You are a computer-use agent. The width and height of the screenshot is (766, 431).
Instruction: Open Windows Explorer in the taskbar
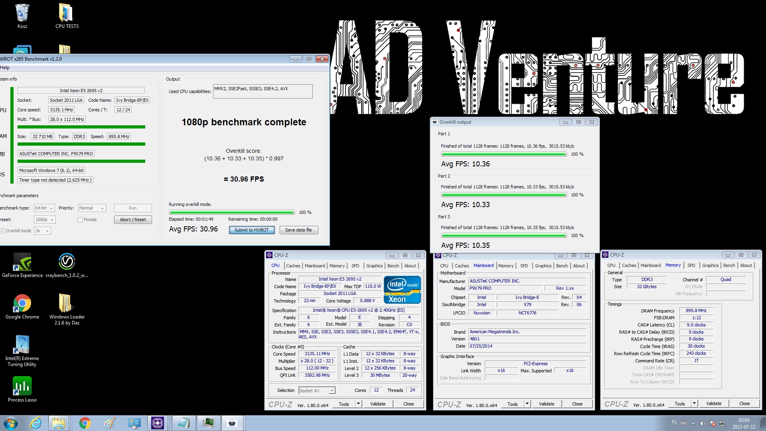(59, 423)
